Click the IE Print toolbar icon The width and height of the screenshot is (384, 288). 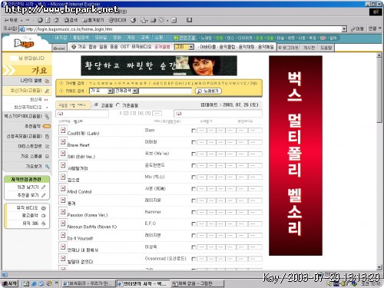tap(154, 20)
